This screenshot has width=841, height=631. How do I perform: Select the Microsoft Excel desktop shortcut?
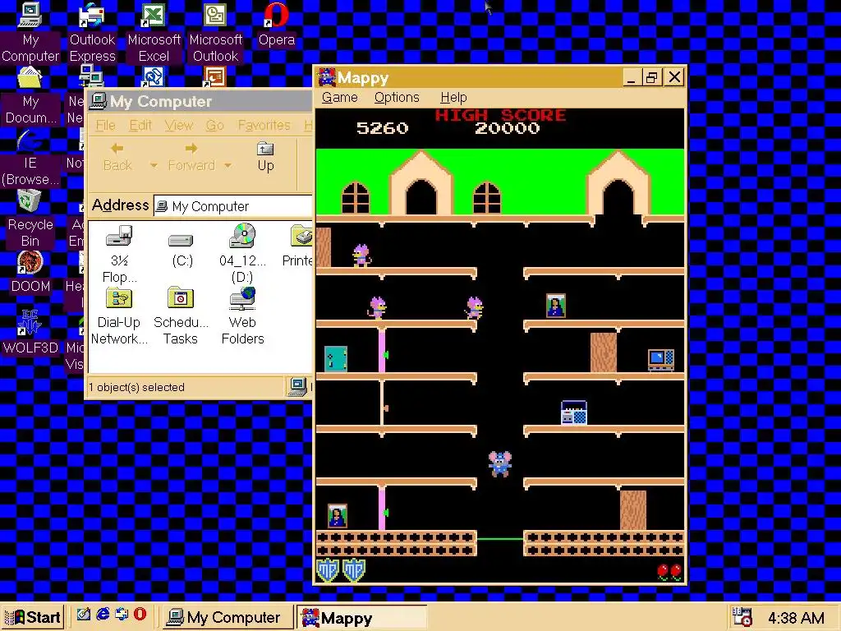click(154, 32)
